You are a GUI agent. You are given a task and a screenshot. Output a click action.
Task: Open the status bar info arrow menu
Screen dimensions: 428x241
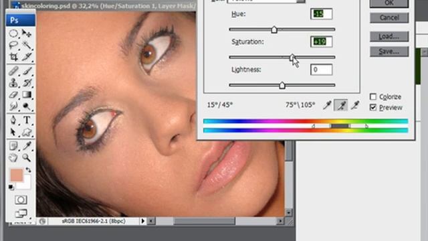click(142, 221)
